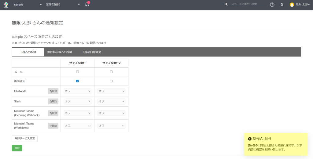Image resolution: width=313 pixels, height=159 pixels.
Task: Switch to 案件掲示板への投稿 tab
Action: coord(60,52)
